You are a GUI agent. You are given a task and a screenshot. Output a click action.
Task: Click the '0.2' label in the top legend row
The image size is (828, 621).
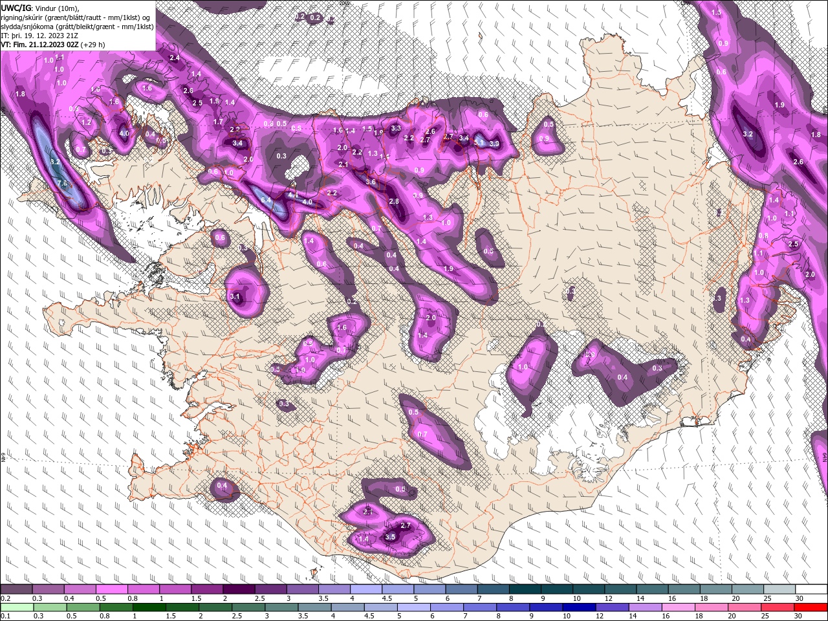coord(6,598)
